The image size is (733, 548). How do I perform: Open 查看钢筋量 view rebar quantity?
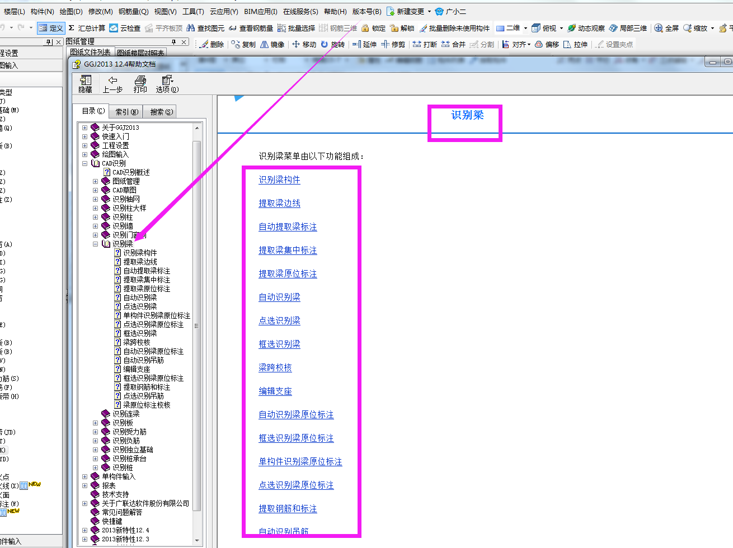(251, 28)
